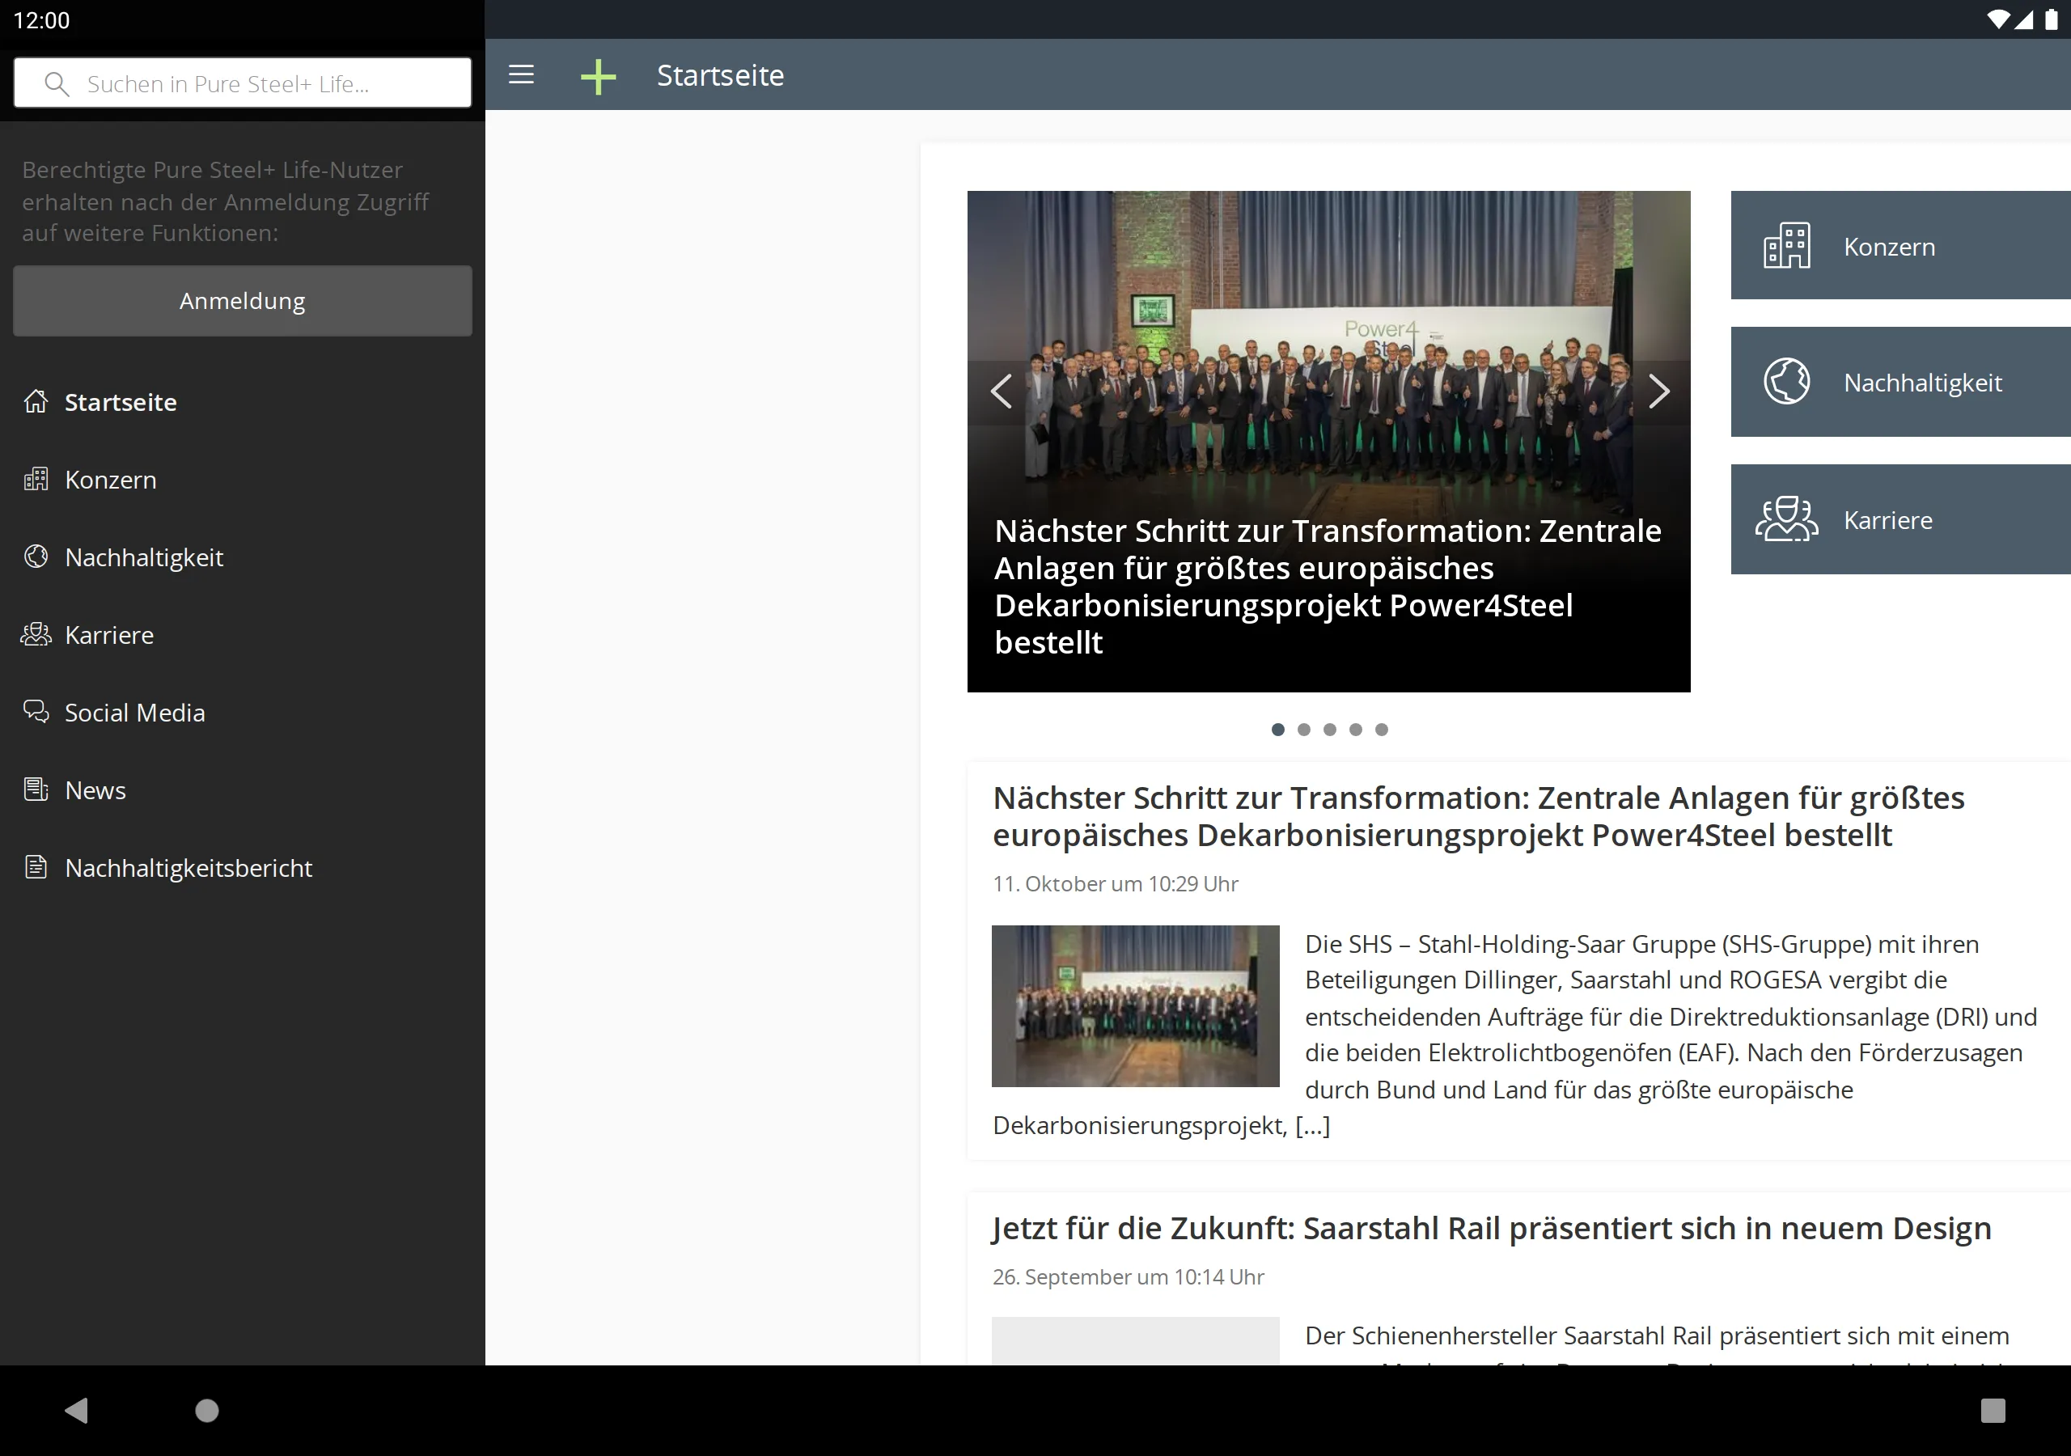Focus the Suchen in Pure Steel+ Life field
Viewport: 2071px width, 1456px height.
coord(243,83)
